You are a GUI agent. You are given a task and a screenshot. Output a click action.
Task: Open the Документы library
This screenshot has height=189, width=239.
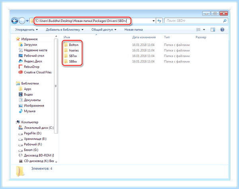(32, 100)
